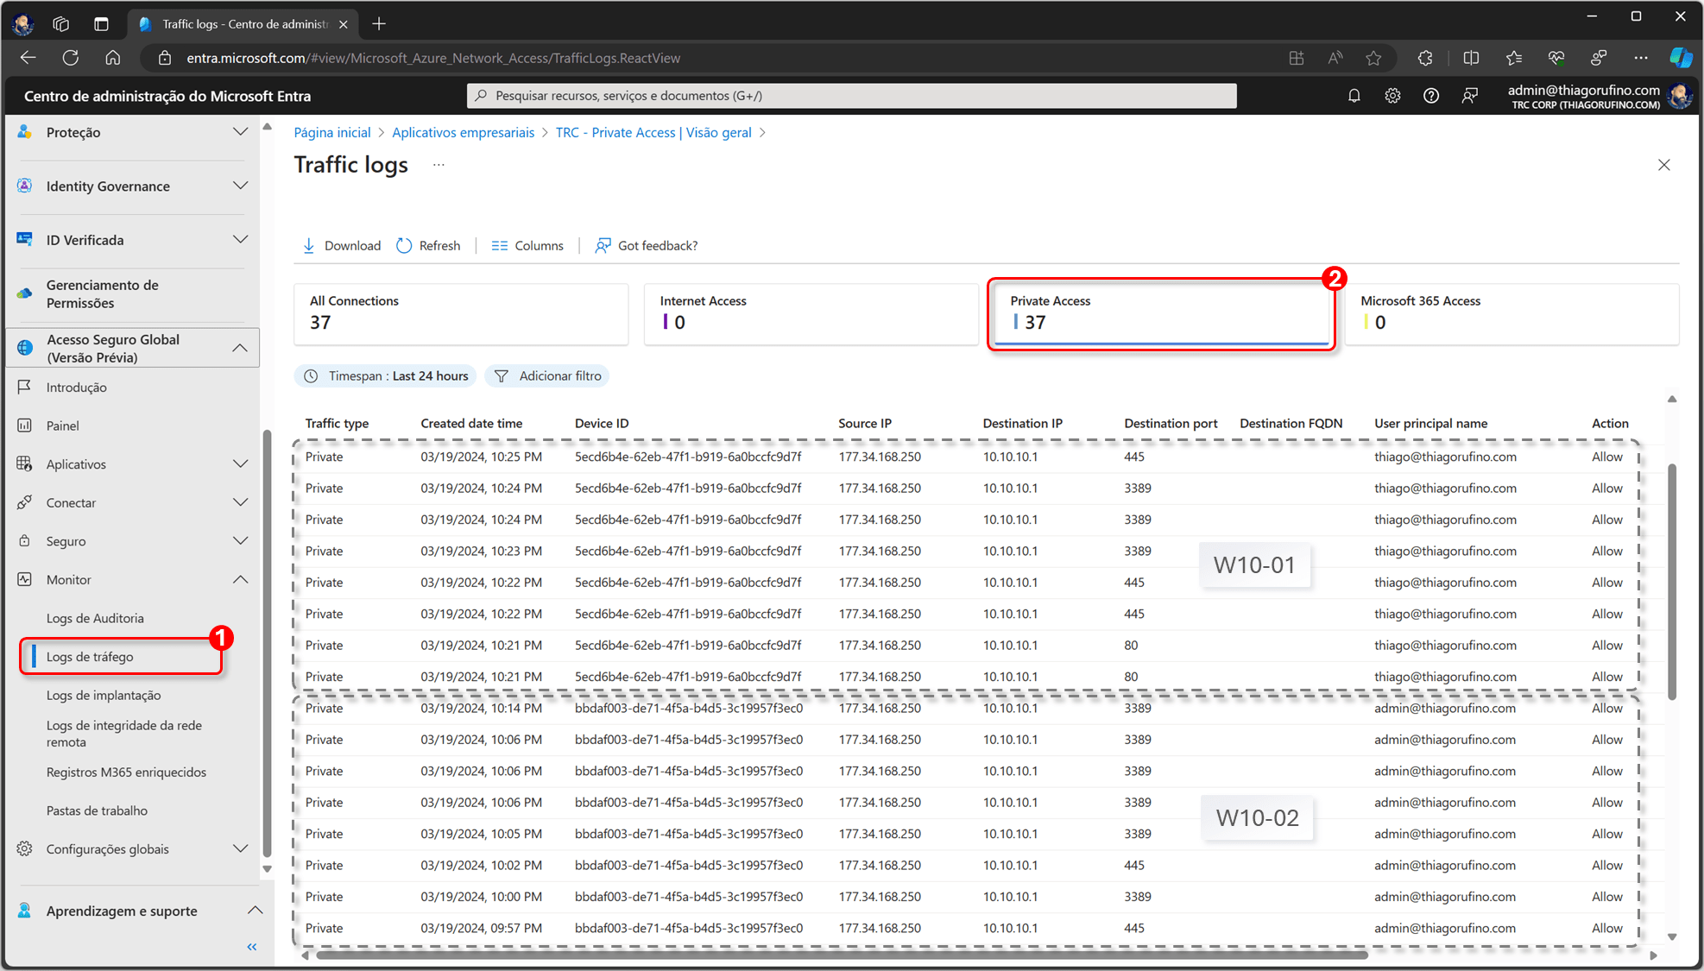This screenshot has height=971, width=1704.
Task: Open the browser home page icon
Action: (x=113, y=58)
